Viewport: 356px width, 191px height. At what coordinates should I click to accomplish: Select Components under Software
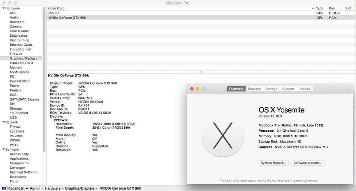coord(19,163)
